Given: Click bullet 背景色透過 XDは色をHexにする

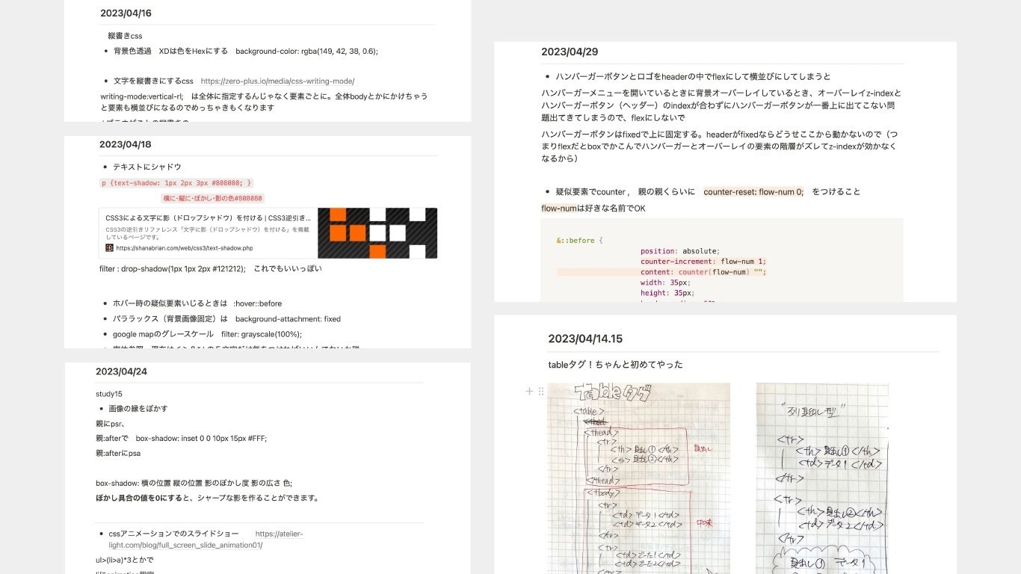Looking at the screenshot, I should 246,51.
